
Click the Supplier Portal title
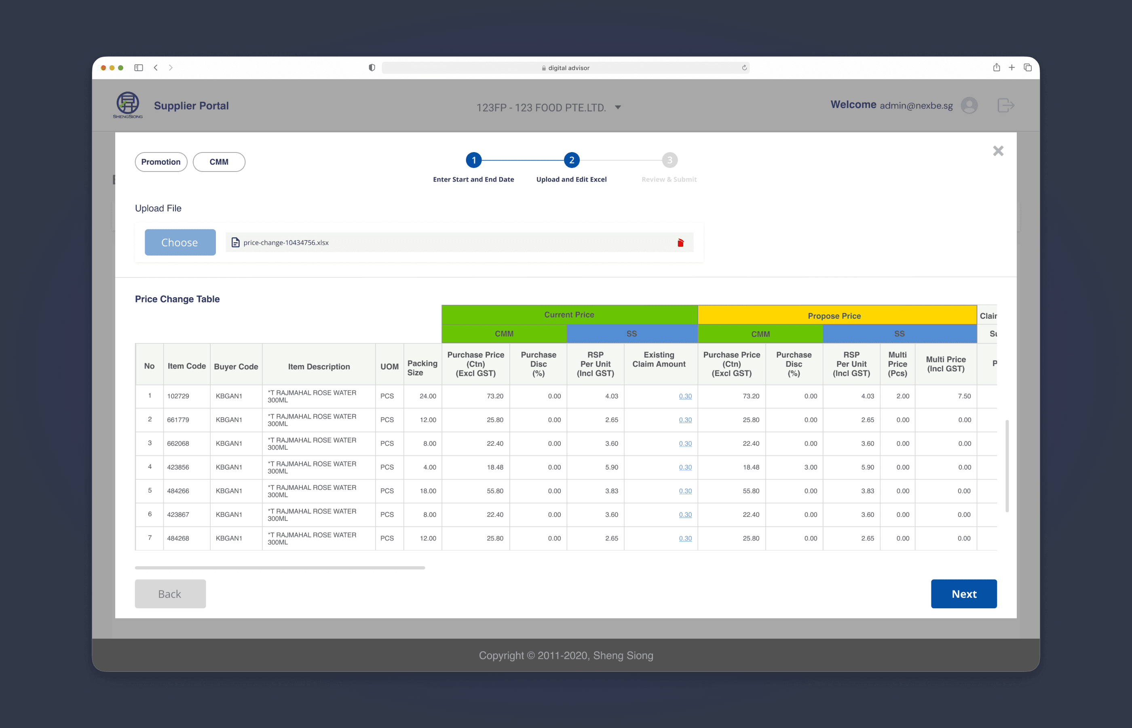[191, 106]
